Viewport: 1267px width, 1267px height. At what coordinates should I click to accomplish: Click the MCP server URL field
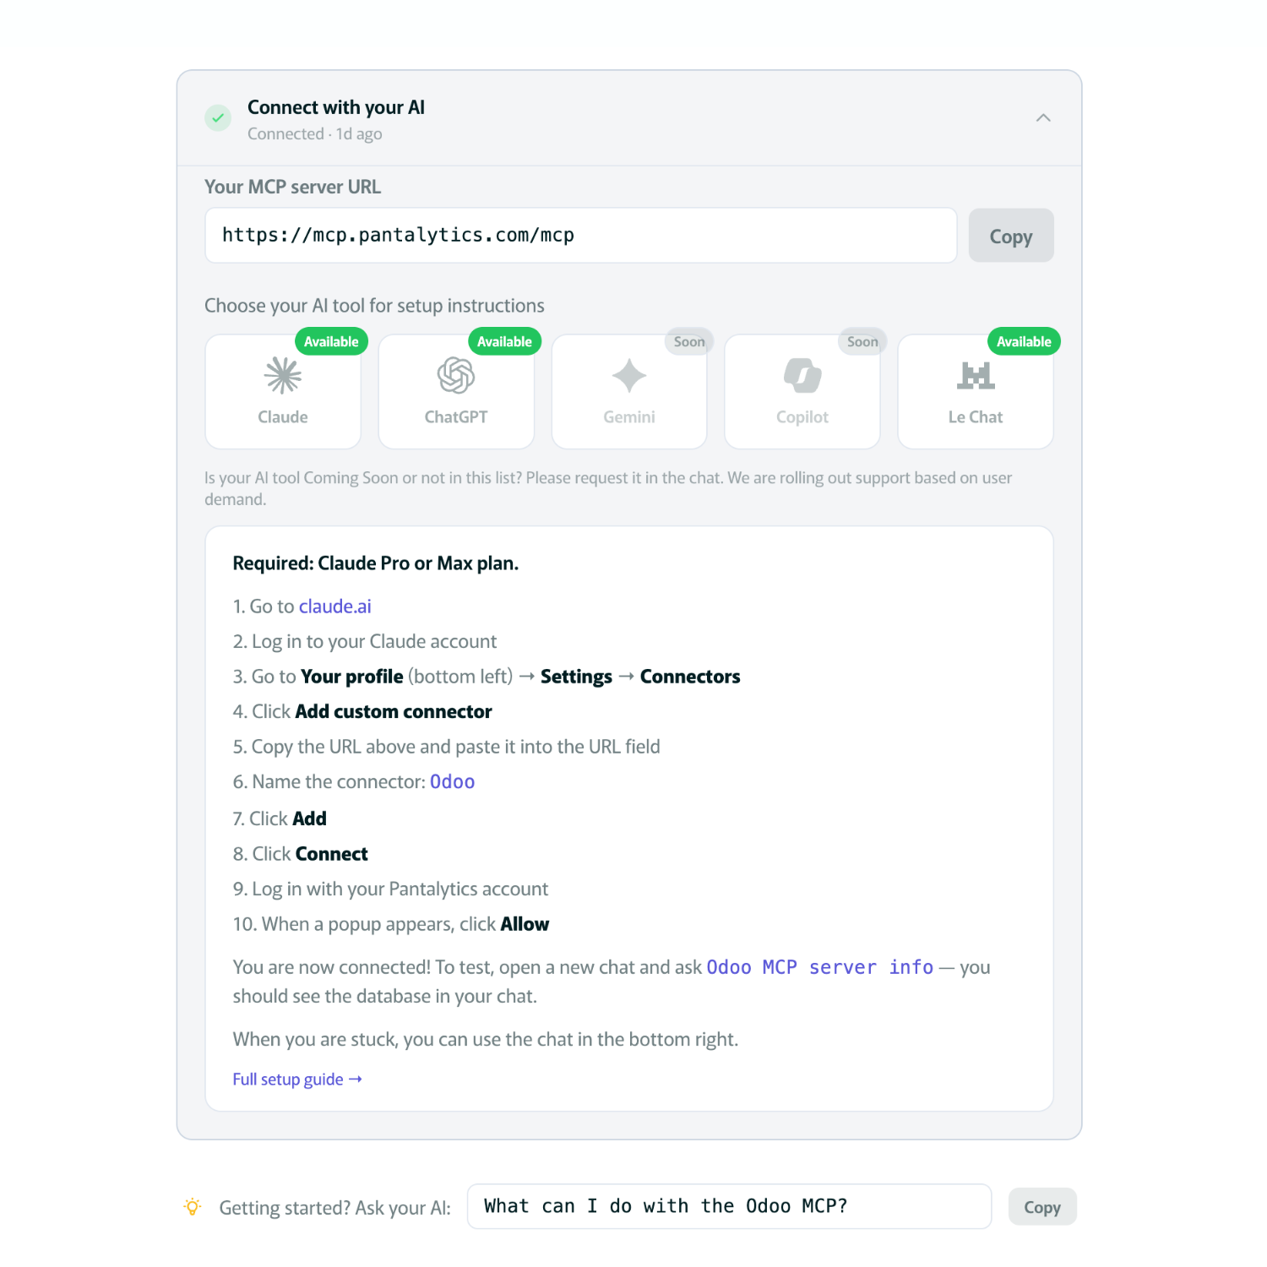[x=580, y=236]
